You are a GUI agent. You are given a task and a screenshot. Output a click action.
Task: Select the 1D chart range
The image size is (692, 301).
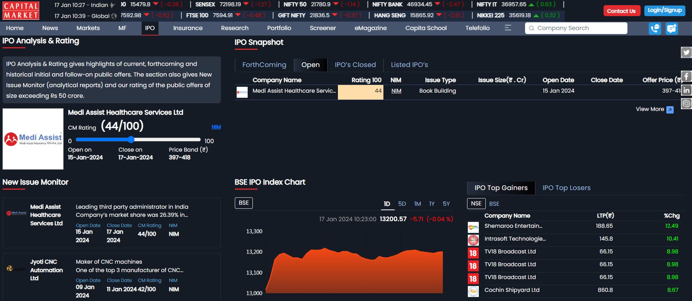[387, 204]
